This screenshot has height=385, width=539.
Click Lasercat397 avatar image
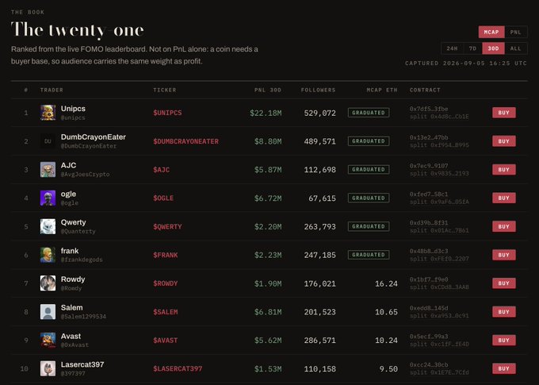point(48,368)
